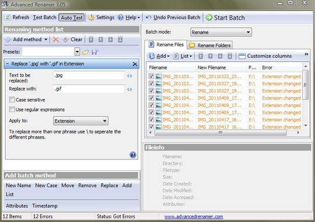Close the Replace method panel
Viewport: 315px width, 222px height.
point(135,64)
